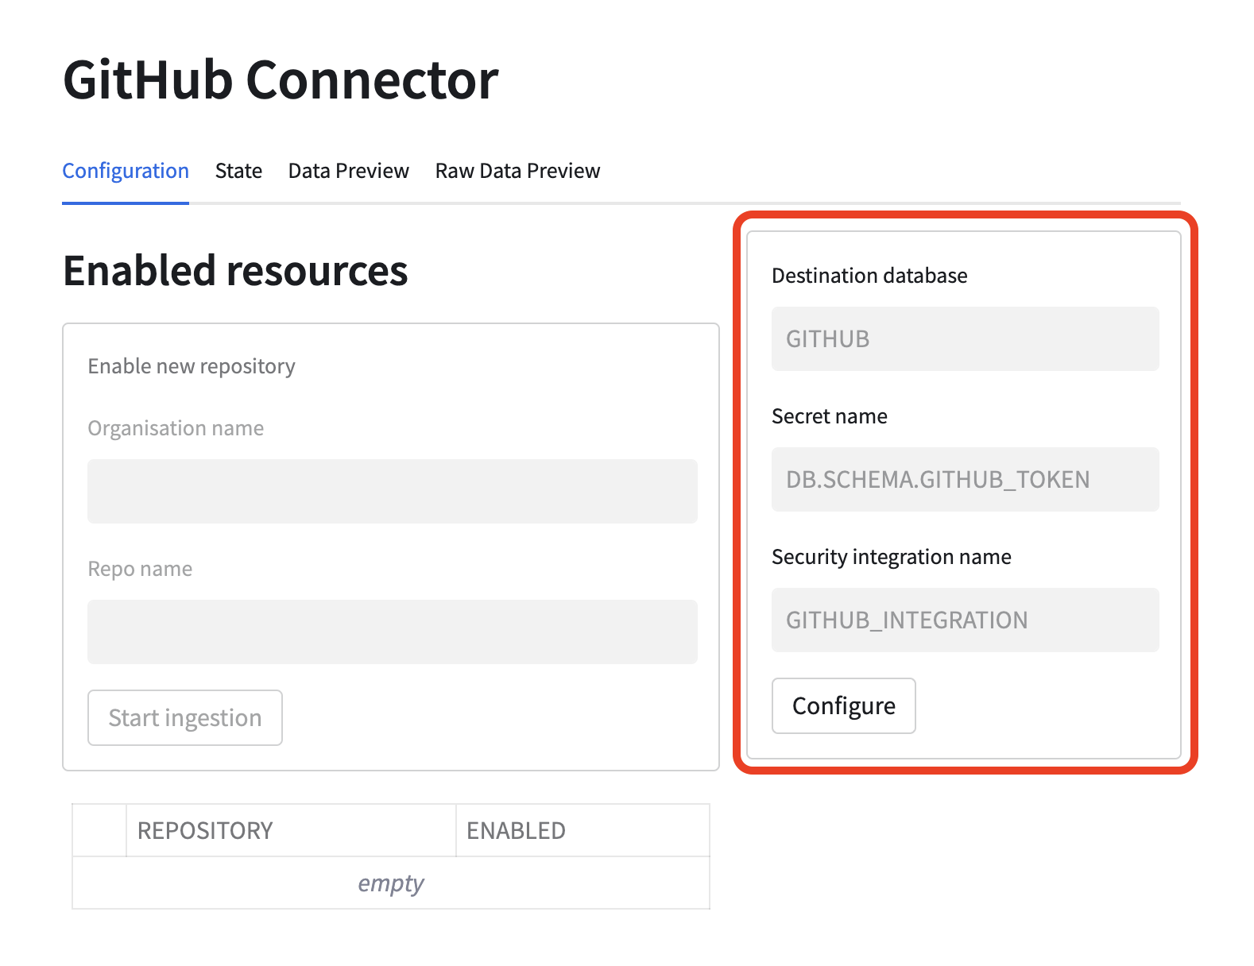
Task: Open the Configuration tab
Action: pyautogui.click(x=126, y=171)
